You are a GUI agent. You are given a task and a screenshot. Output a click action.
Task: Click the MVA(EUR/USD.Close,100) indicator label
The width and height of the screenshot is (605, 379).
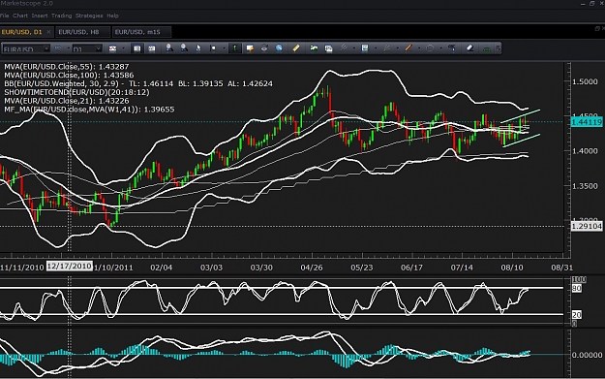tap(69, 75)
